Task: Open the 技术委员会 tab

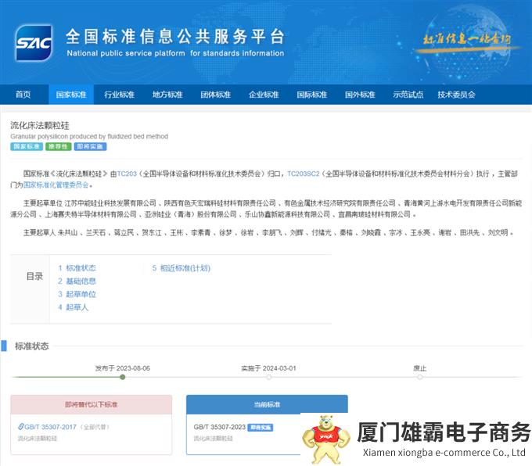Action: click(456, 95)
